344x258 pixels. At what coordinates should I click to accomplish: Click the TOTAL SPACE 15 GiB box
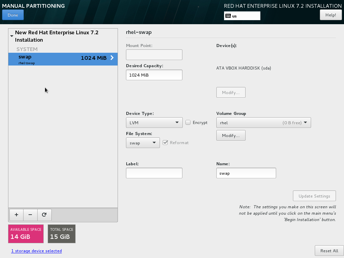pos(62,234)
